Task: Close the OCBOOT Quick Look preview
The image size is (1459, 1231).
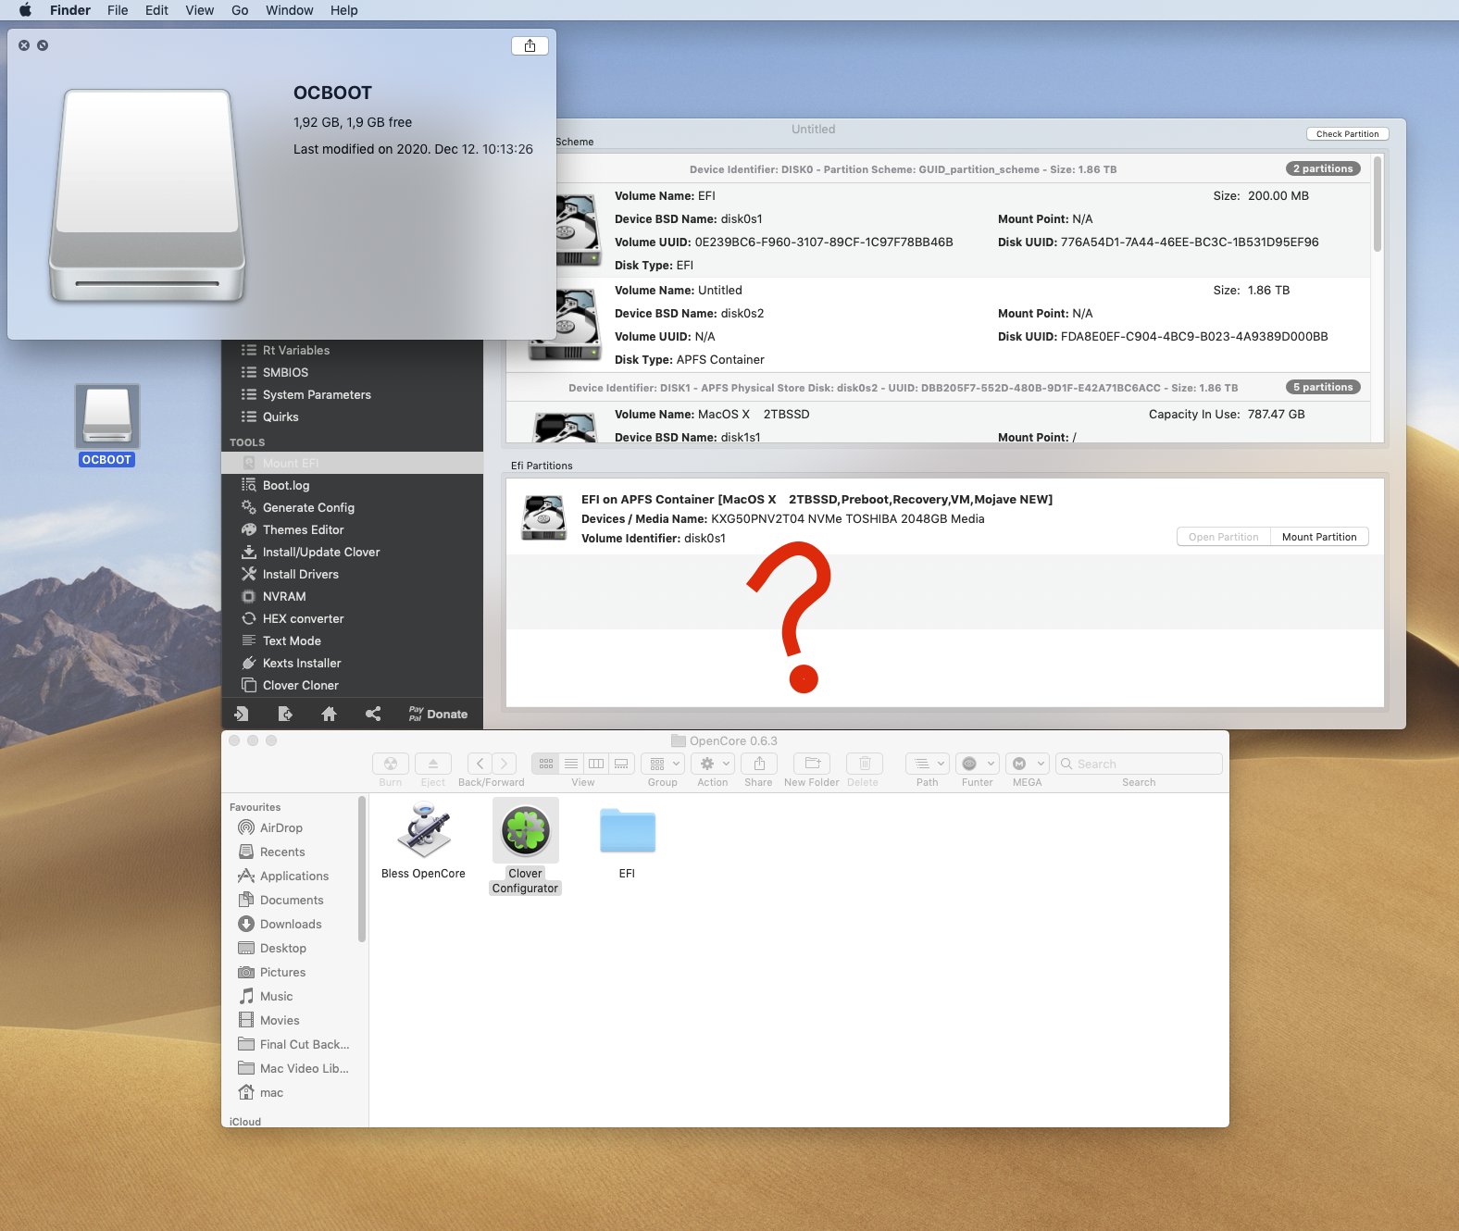Action: 24,45
